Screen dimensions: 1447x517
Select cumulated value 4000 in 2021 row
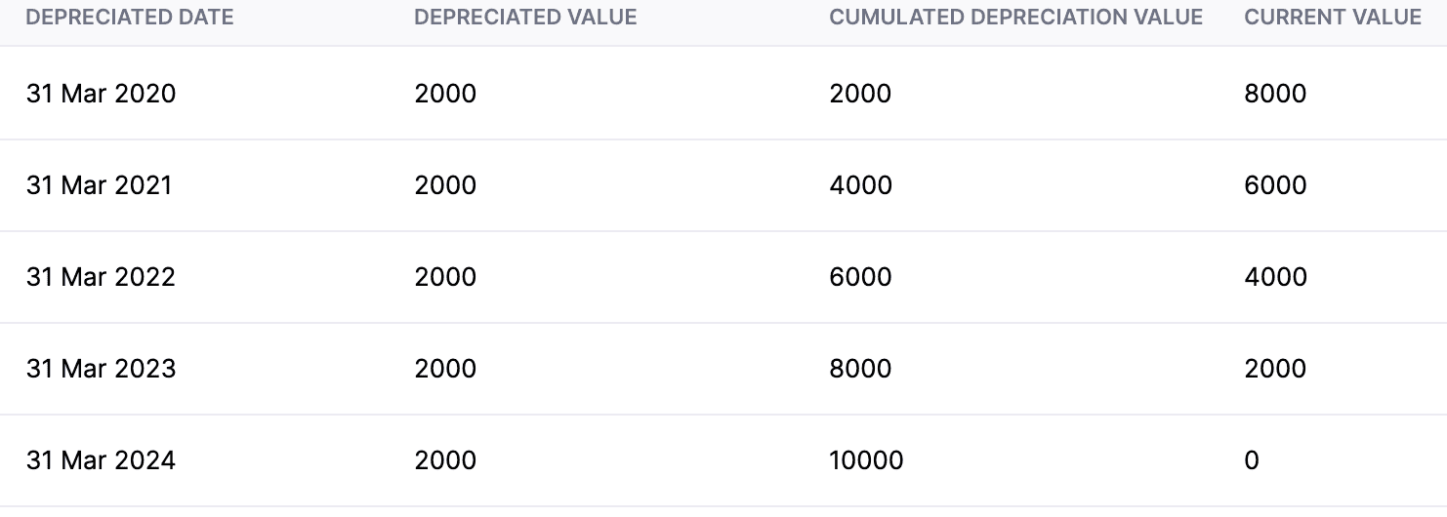(860, 185)
